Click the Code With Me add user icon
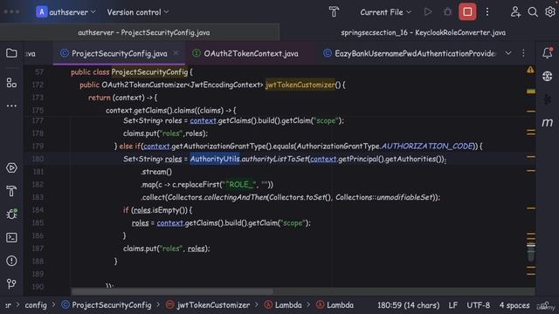This screenshot has width=559, height=314. pos(515,12)
